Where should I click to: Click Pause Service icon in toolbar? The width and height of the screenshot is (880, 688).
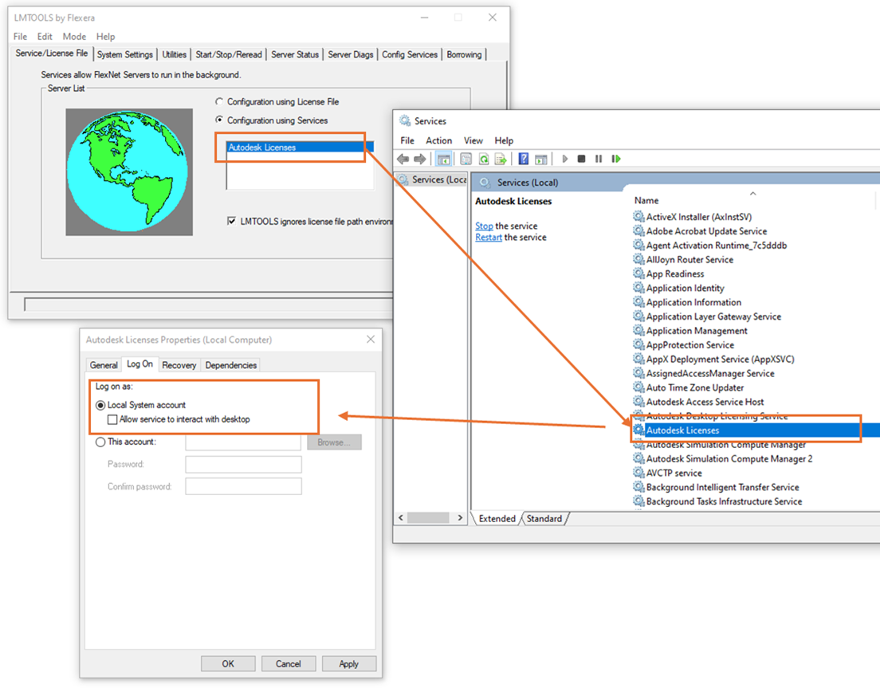599,159
